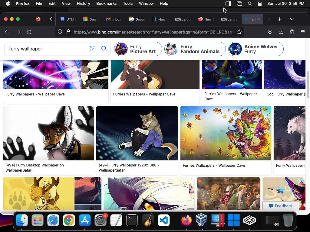
Task: Open the File menu
Action: 39,4
